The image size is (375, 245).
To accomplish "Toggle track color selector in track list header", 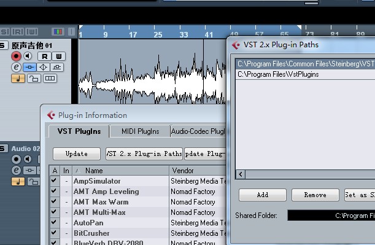I will [x=58, y=31].
